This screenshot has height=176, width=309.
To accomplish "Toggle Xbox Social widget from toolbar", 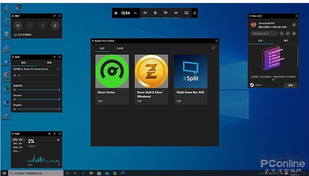I will 176,13.
